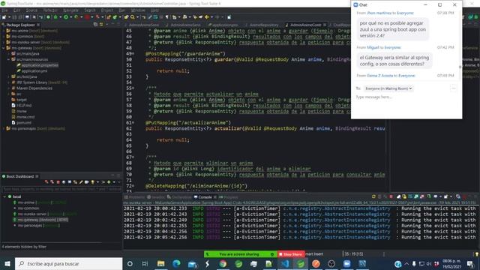
Task: Click the Chat message input field
Action: 406,106
